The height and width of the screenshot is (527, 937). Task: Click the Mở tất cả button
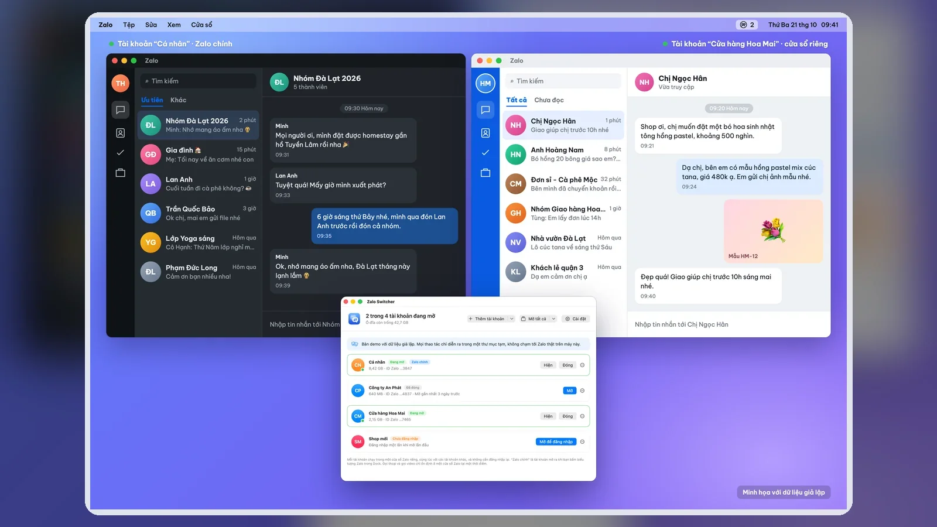click(x=534, y=319)
